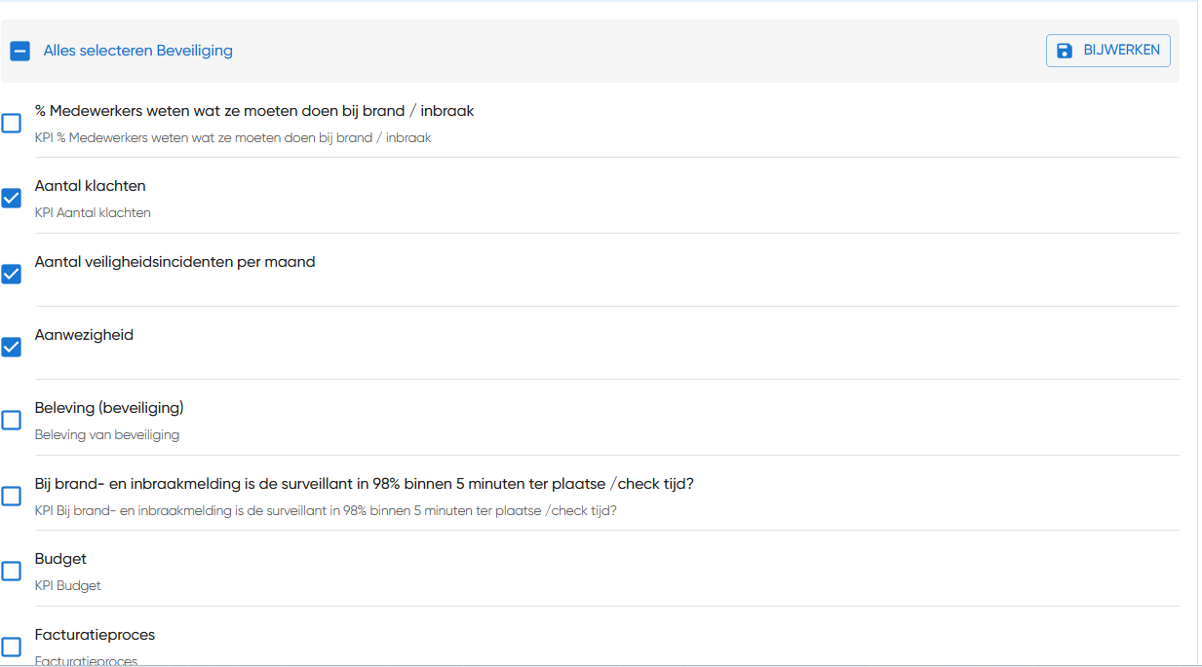The height and width of the screenshot is (667, 1202).
Task: Click the Aantal klachten title text
Action: [90, 186]
